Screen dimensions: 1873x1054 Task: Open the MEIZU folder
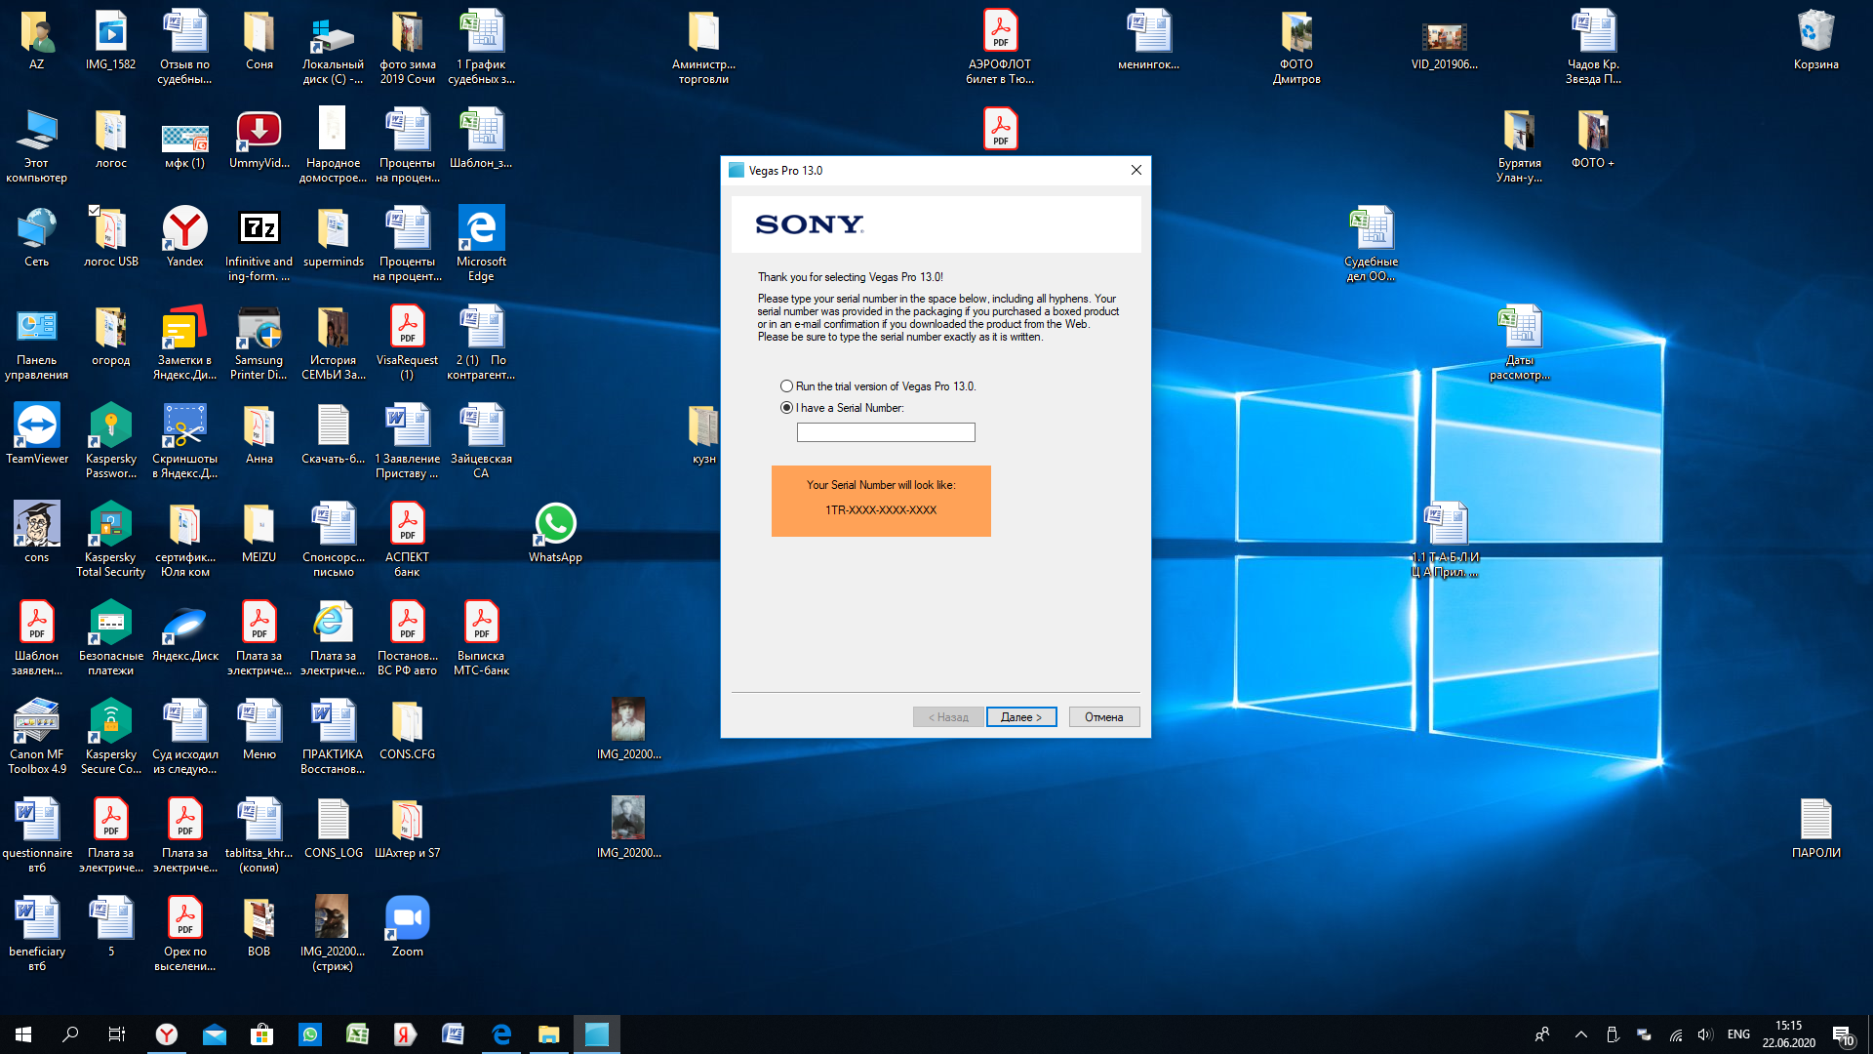(259, 533)
